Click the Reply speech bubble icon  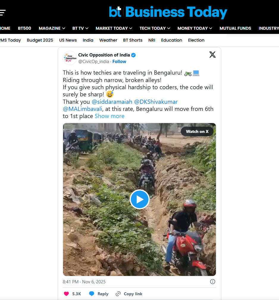(92, 294)
